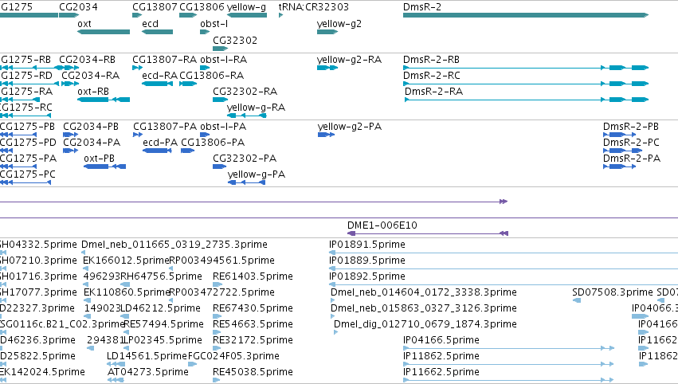Select the oxt-RB transcript
Image resolution: width=678 pixels, height=384 pixels.
pos(104,100)
